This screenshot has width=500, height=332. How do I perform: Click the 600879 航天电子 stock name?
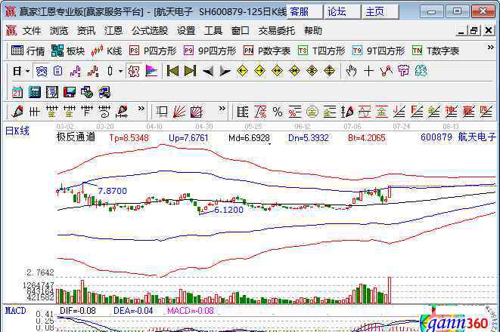[458, 137]
